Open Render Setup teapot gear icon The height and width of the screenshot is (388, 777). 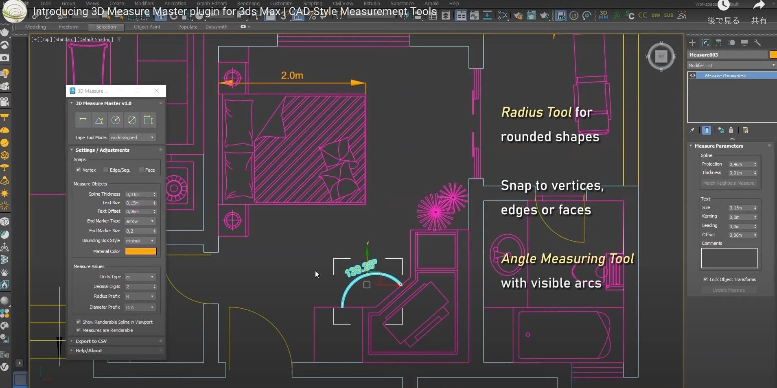pyautogui.click(x=518, y=16)
